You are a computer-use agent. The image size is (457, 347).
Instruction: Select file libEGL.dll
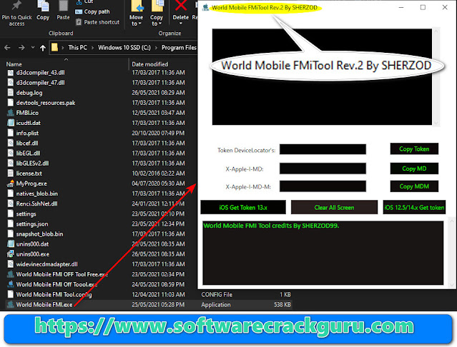tap(29, 153)
